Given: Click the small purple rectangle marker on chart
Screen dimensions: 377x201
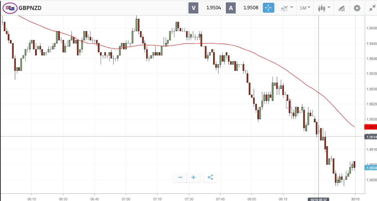Looking at the screenshot, I should tap(288, 104).
